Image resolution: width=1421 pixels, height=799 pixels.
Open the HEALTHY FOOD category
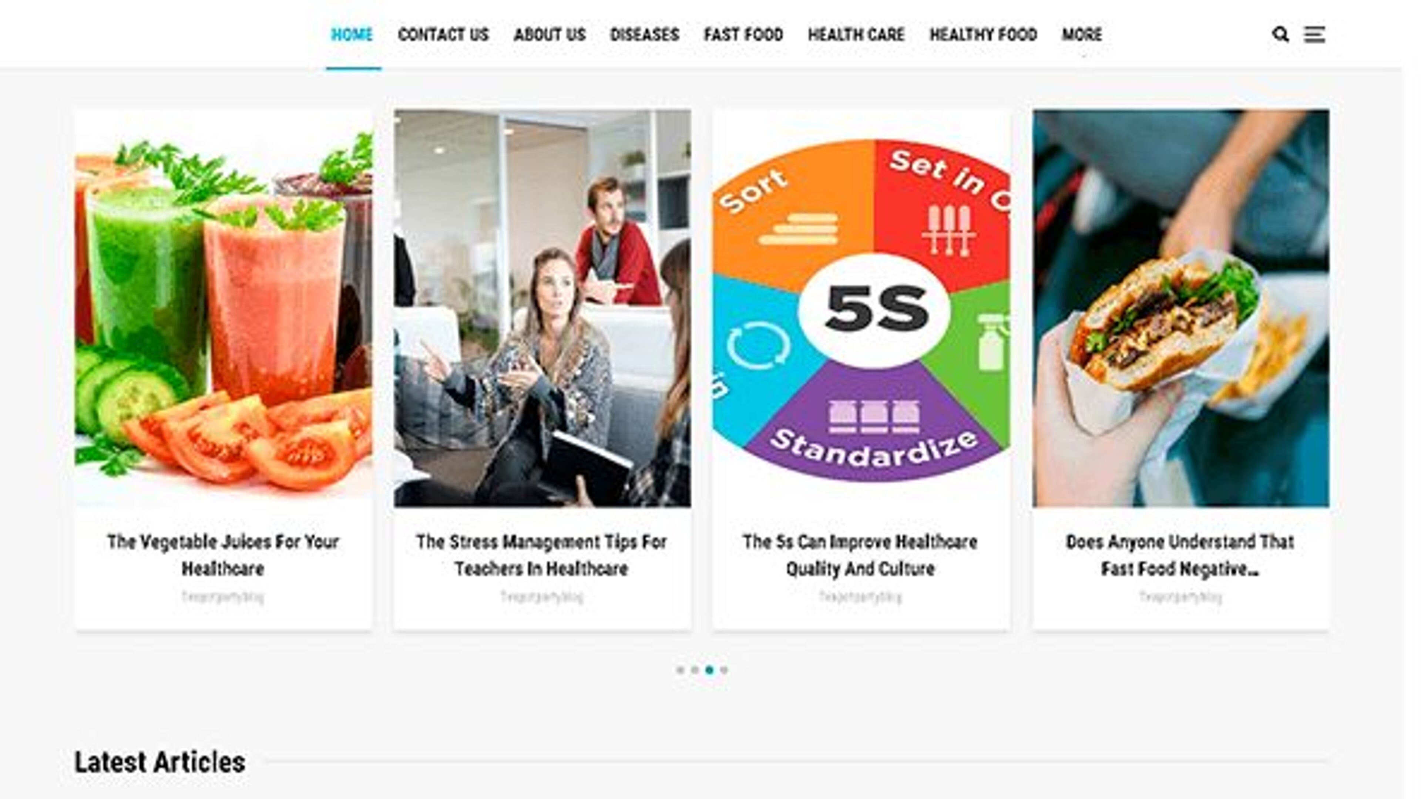click(983, 35)
